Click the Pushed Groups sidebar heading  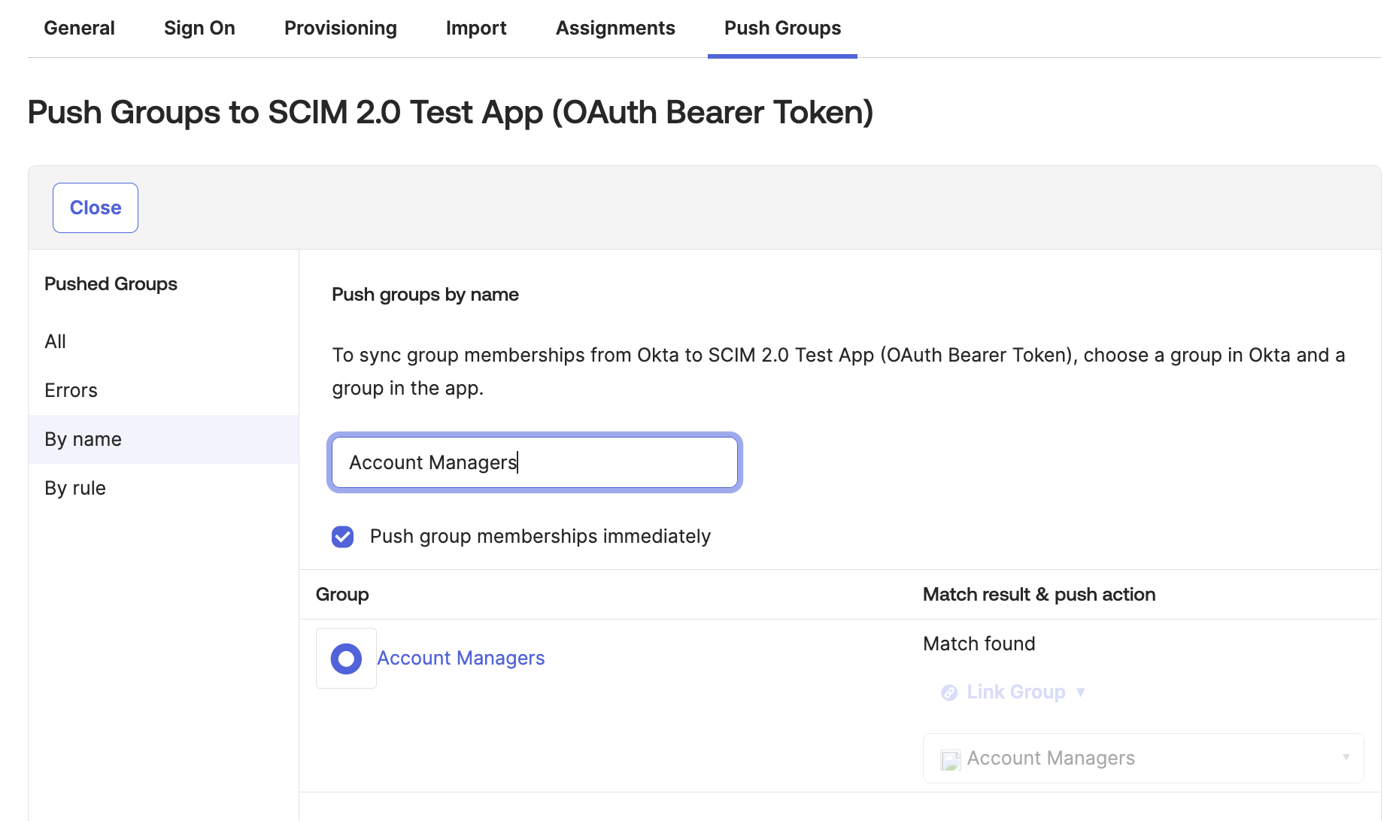(111, 284)
